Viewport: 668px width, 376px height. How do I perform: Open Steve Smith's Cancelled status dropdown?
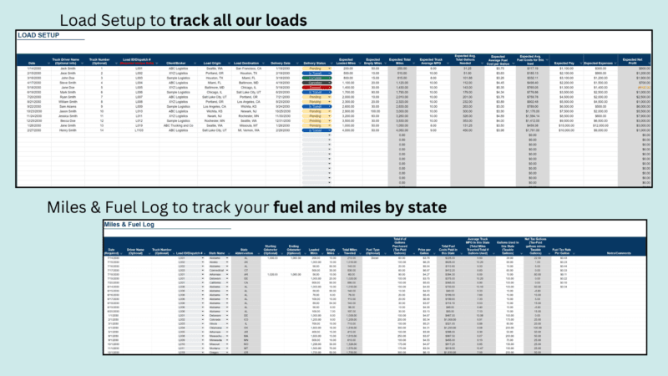tap(329, 83)
